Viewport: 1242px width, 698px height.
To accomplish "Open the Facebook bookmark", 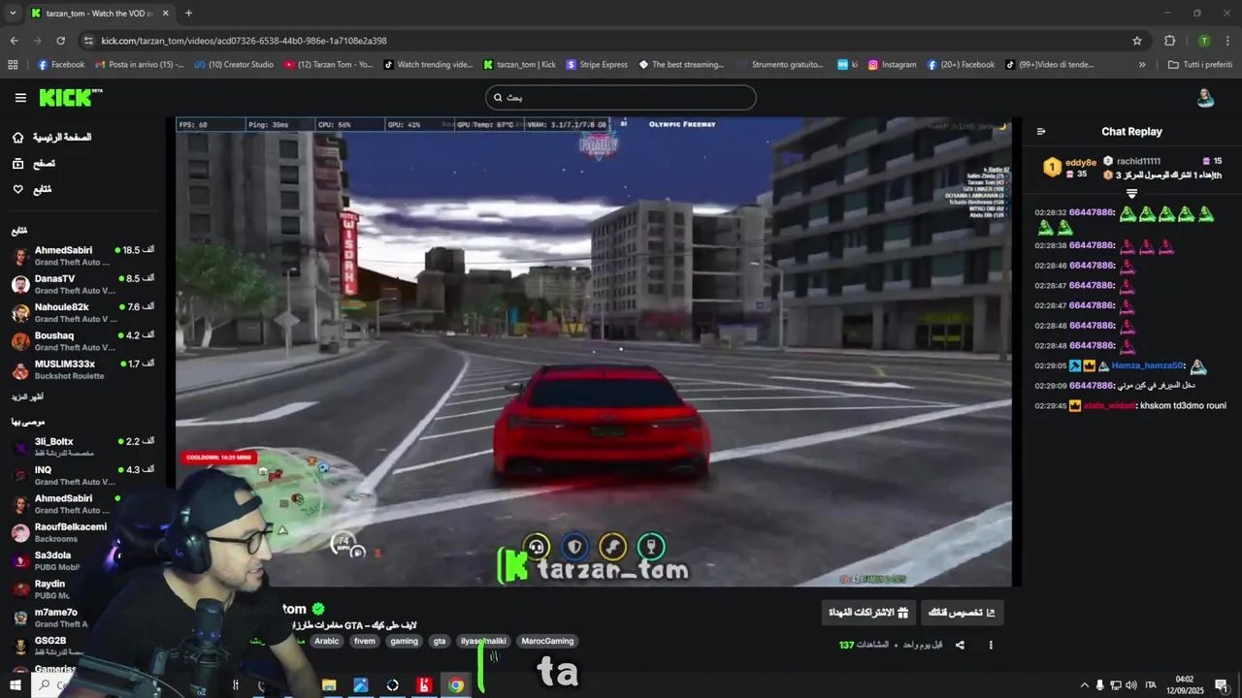I will (x=60, y=65).
